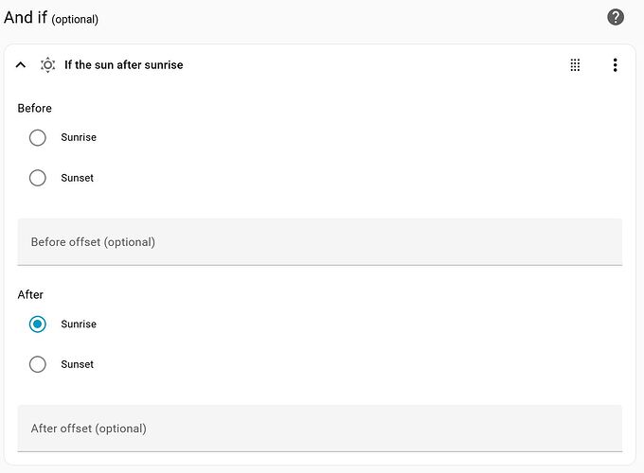Click the Sunrise text label under After
Viewport: 644px width, 473px height.
[79, 324]
